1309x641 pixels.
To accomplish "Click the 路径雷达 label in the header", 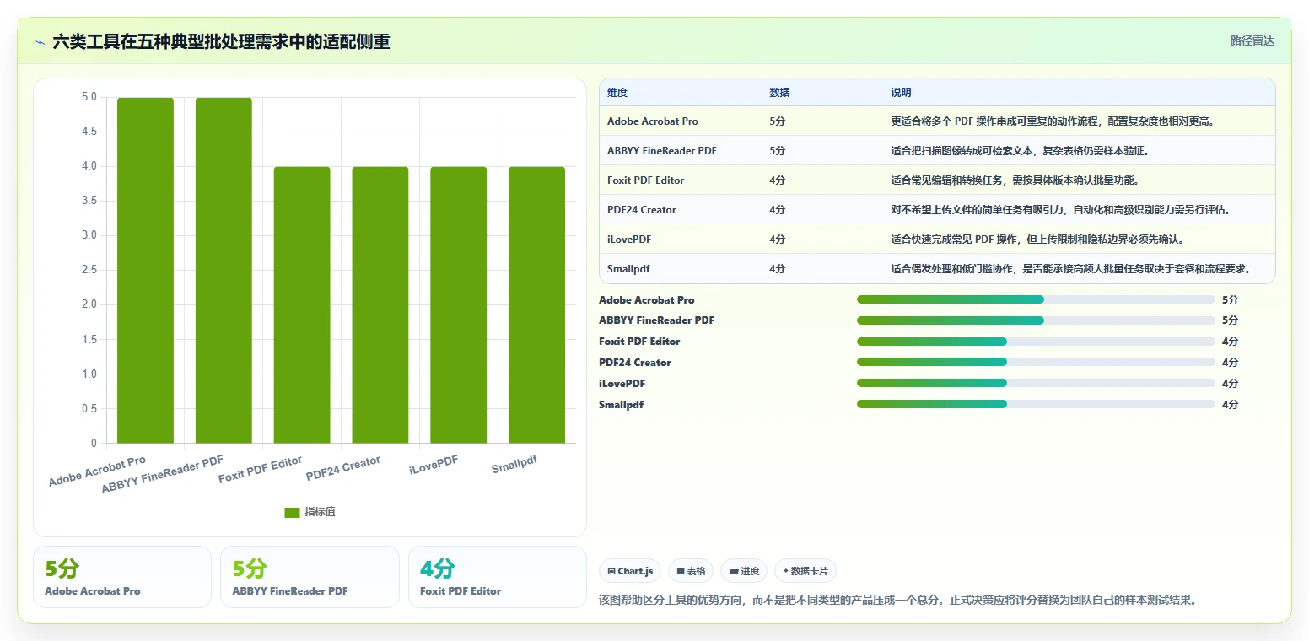I will click(x=1252, y=40).
